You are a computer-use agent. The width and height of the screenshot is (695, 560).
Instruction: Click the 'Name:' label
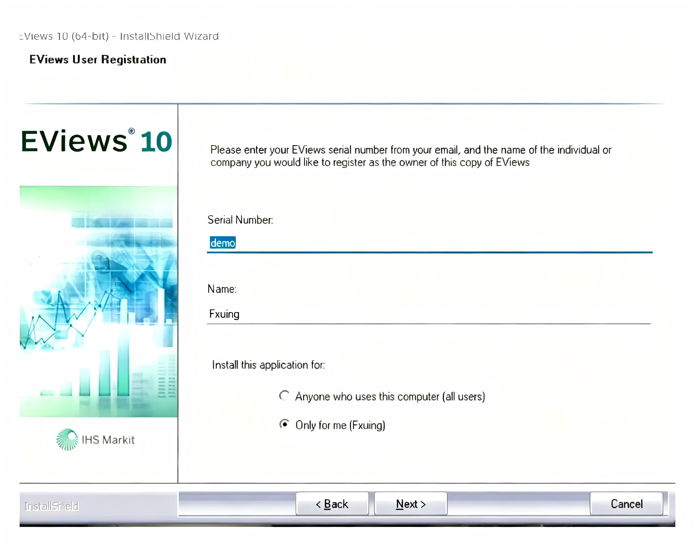point(222,289)
